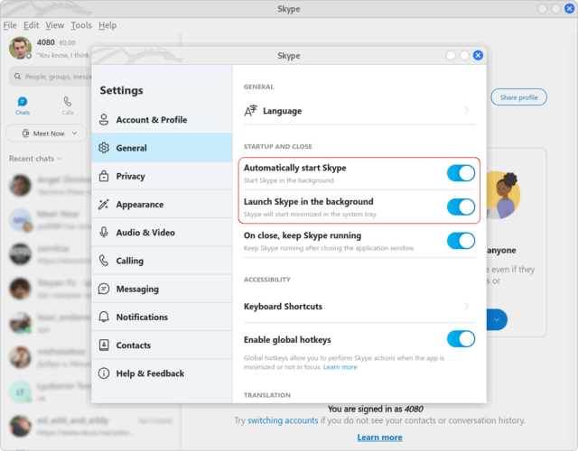The width and height of the screenshot is (578, 451).
Task: Open the Tools menu
Action: (x=81, y=26)
